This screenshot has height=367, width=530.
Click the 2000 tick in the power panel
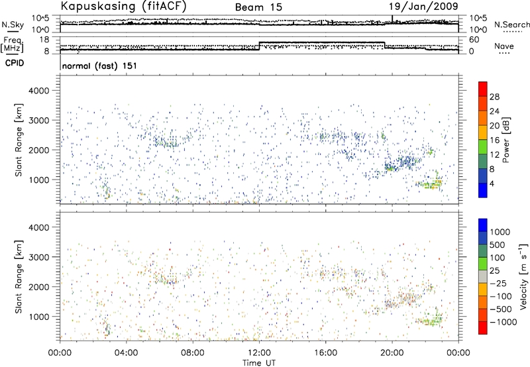click(39, 150)
